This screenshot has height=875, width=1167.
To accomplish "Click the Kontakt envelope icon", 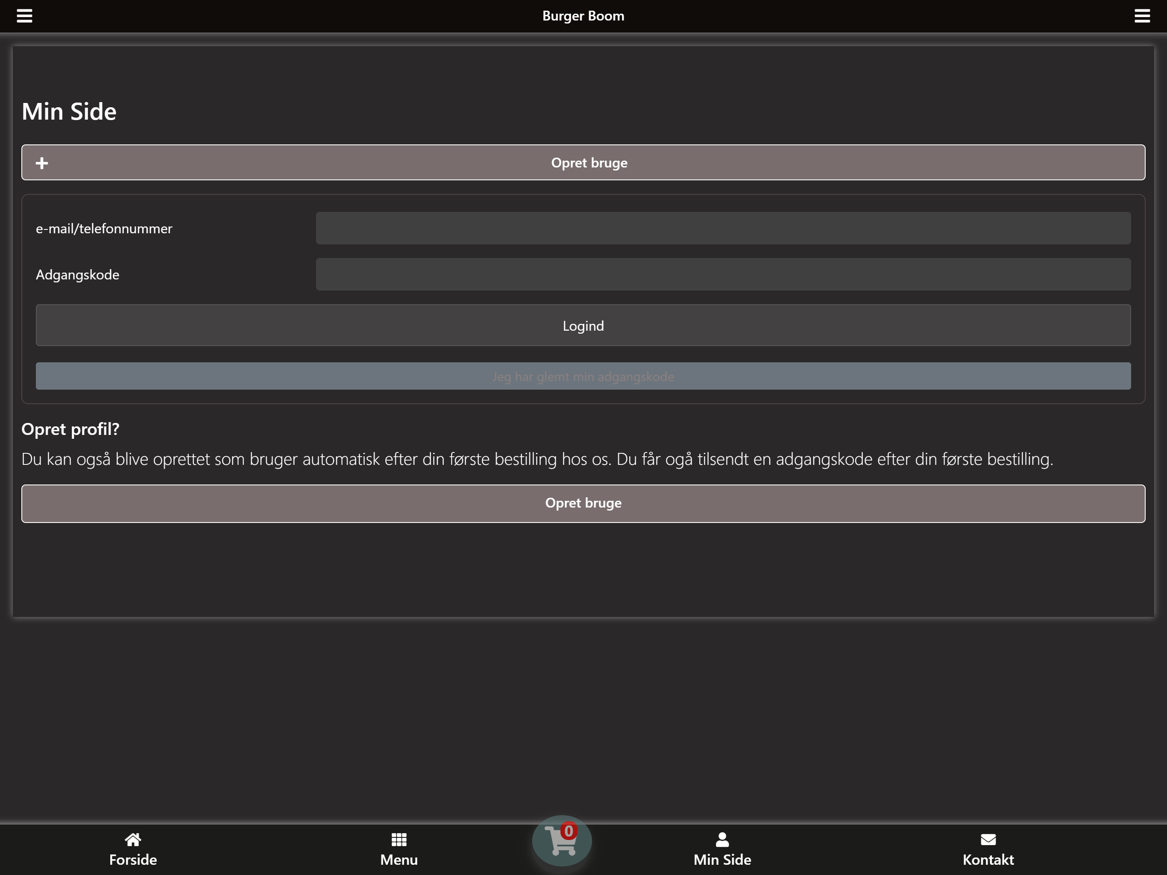I will [x=988, y=839].
